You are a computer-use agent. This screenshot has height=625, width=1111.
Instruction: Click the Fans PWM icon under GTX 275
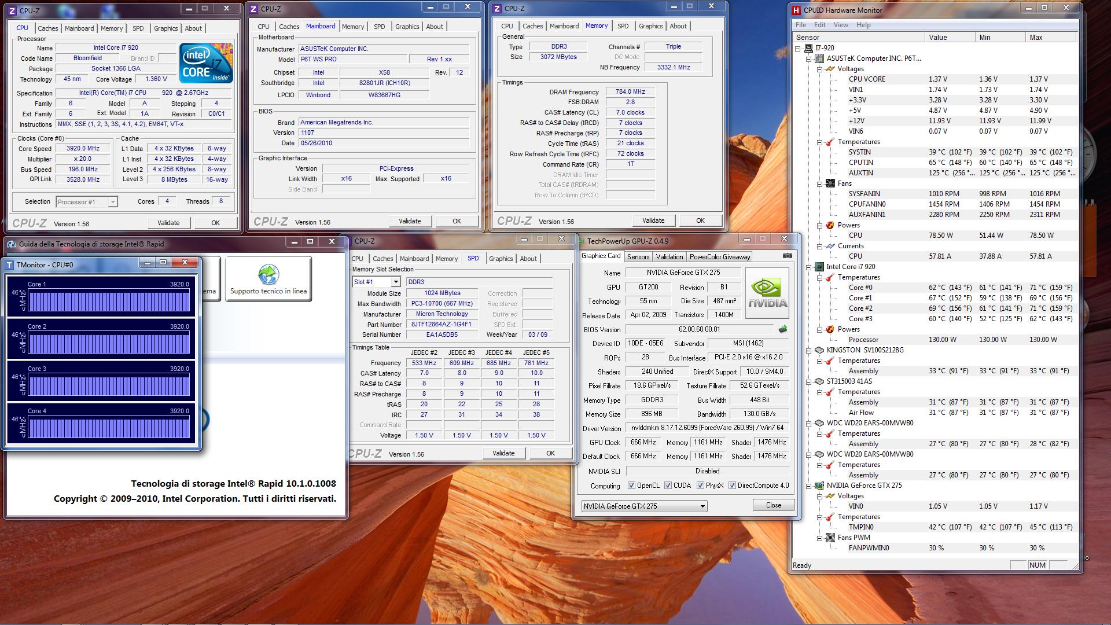tap(830, 538)
